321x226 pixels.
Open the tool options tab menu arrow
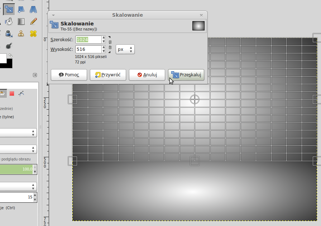pyautogui.click(x=35, y=75)
